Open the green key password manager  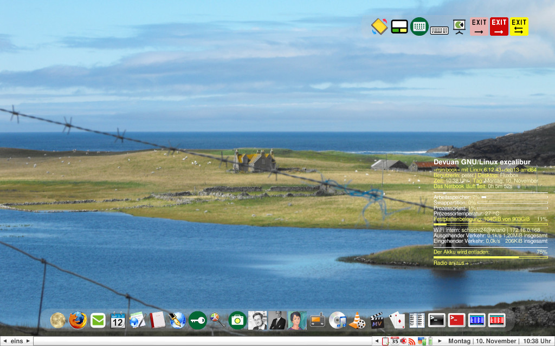197,321
